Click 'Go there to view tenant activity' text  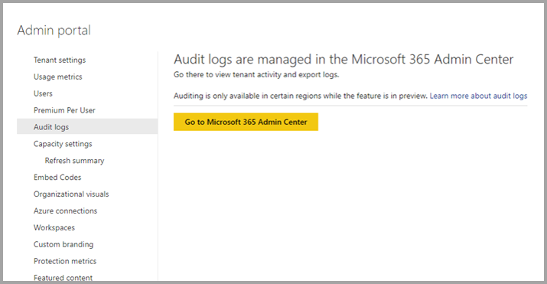(256, 75)
